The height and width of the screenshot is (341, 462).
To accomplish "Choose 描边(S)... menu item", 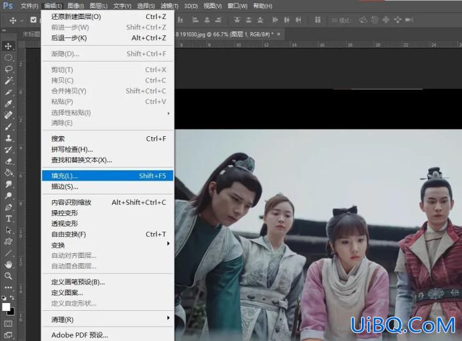I will tap(107, 187).
